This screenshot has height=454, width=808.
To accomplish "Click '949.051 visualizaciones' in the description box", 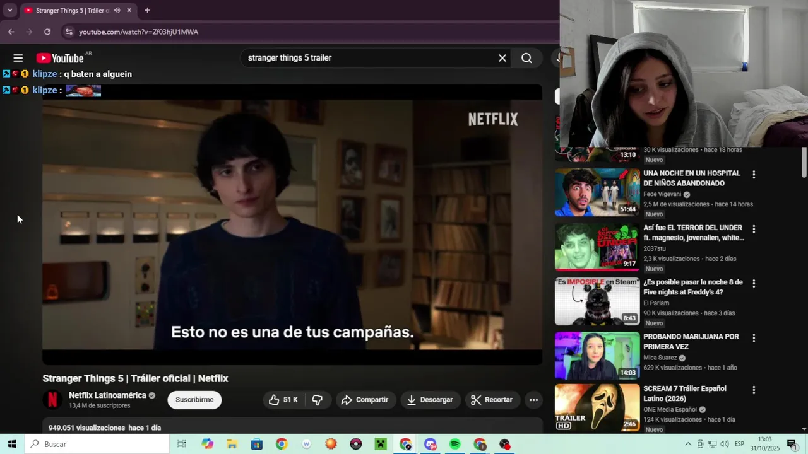I will (87, 428).
